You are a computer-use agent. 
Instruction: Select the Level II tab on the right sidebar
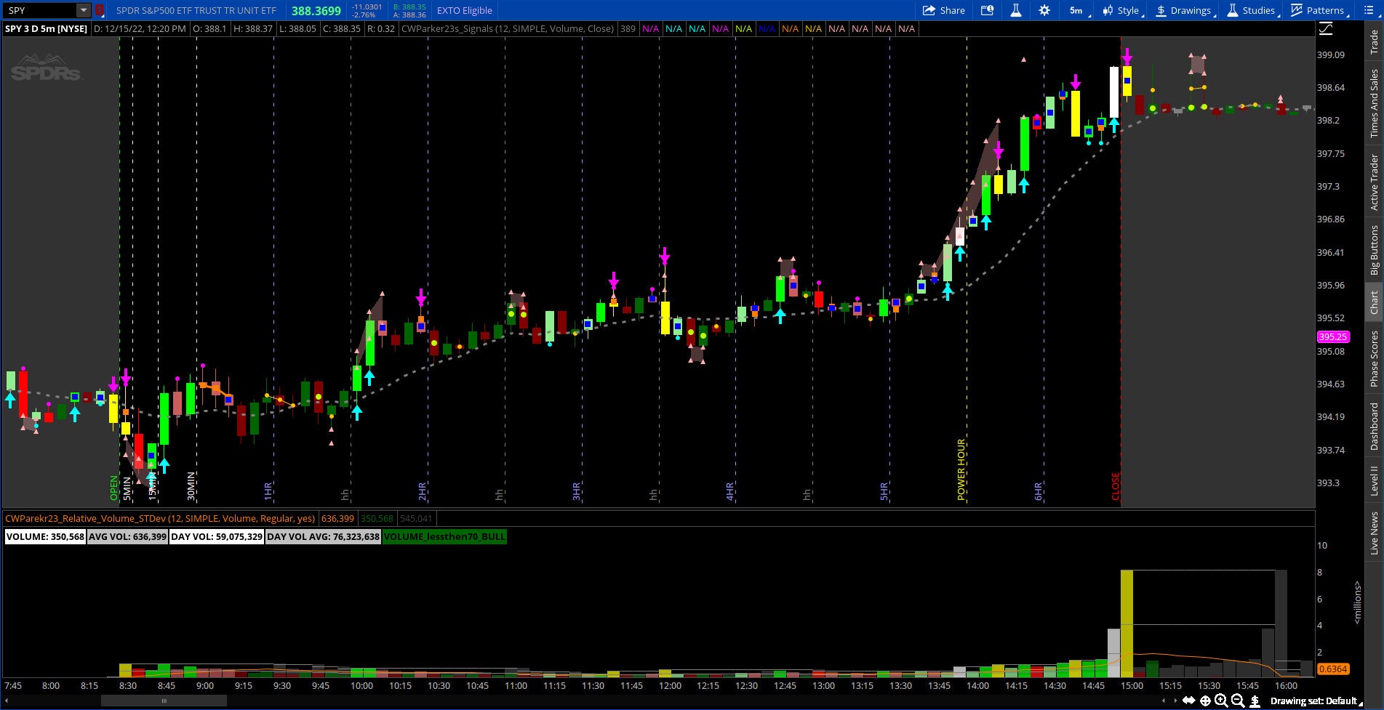1374,481
